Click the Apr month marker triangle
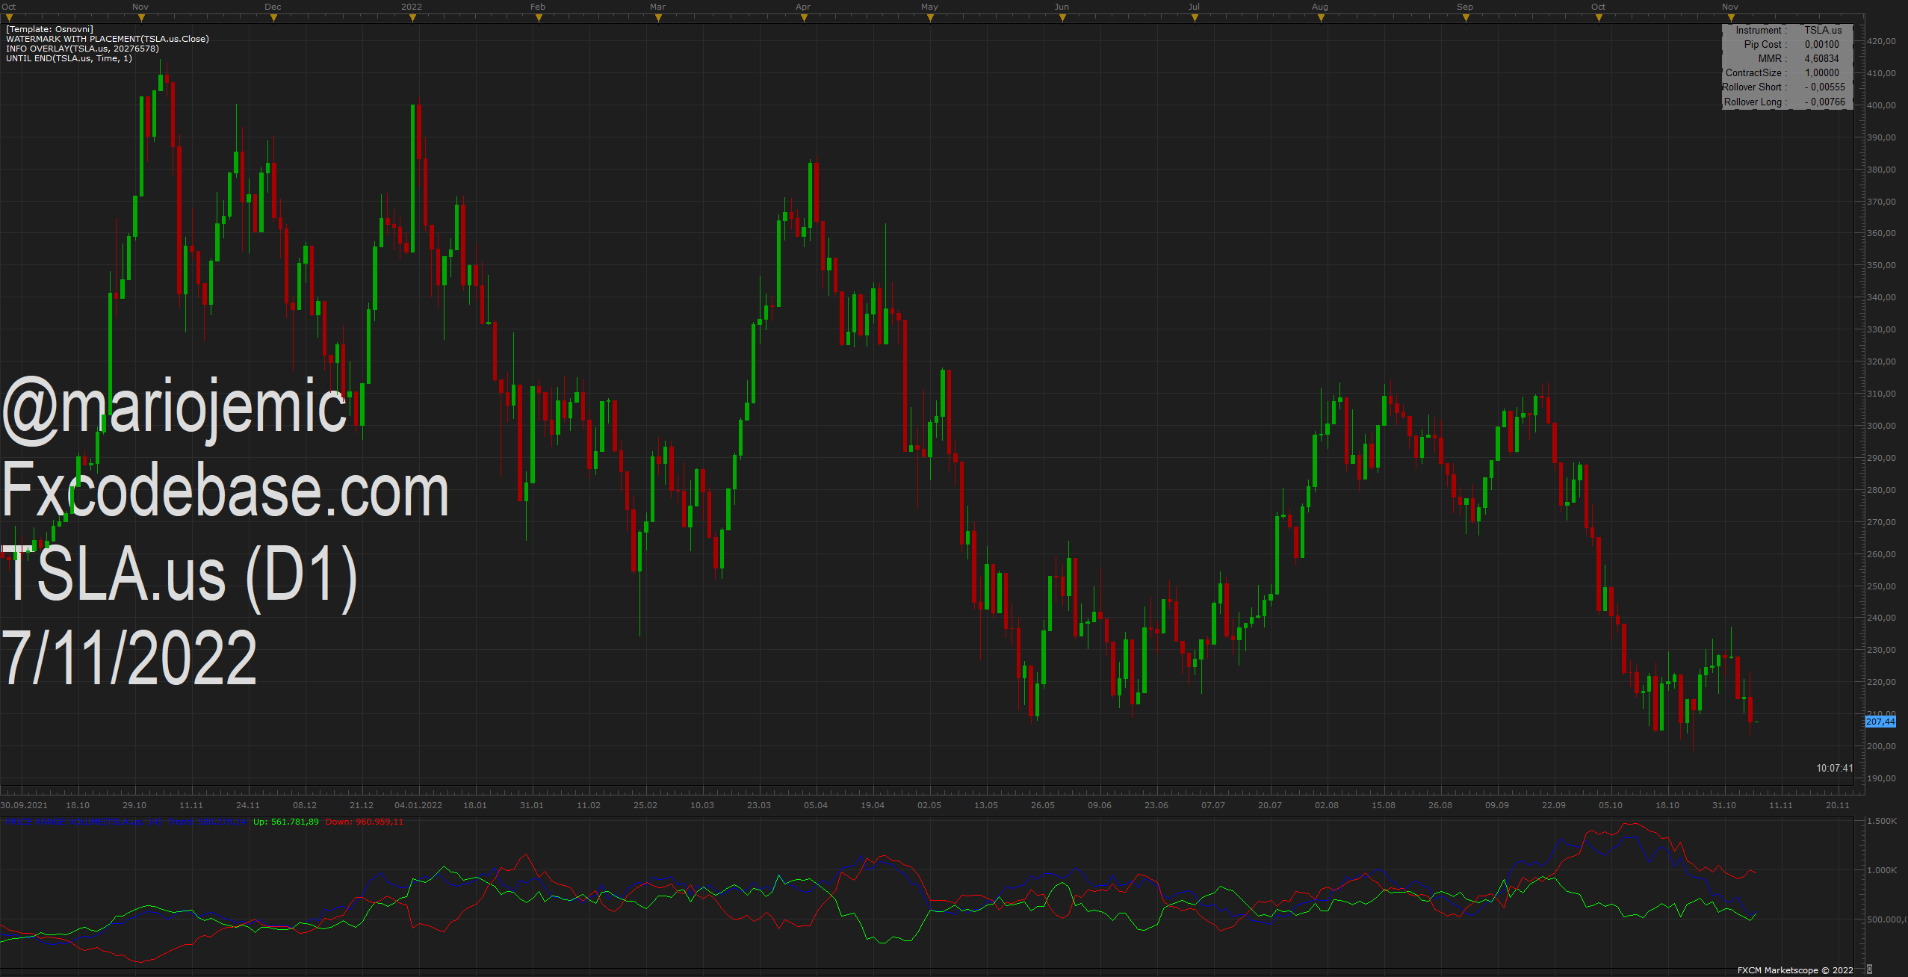Viewport: 1908px width, 977px height. 804,18
